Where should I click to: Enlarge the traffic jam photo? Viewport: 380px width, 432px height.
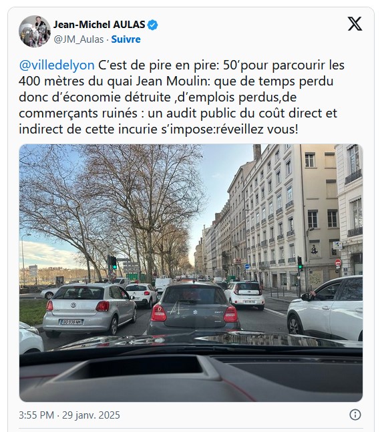coord(191,273)
